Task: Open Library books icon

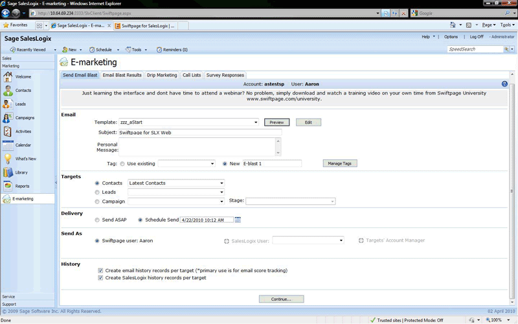Action: point(8,172)
